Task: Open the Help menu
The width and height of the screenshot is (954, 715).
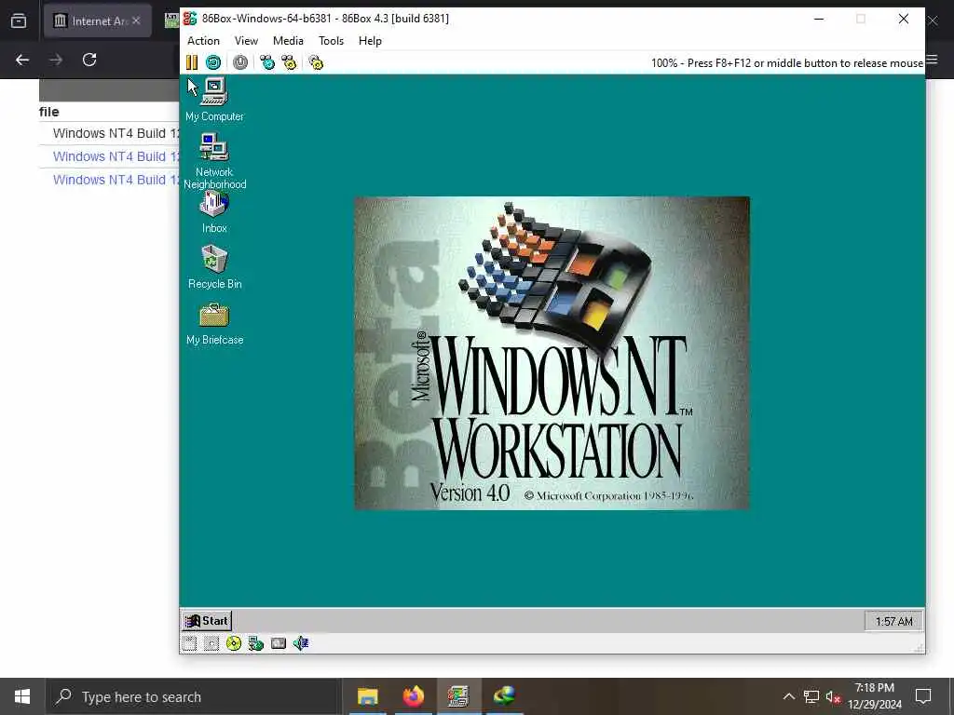Action: click(x=370, y=41)
